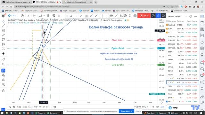Screen dimensions: 205x115
Task: Toggle авто auto scale
Action: click(162, 107)
